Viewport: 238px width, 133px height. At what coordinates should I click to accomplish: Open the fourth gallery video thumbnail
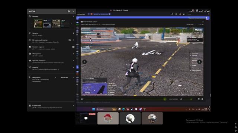click(x=65, y=23)
